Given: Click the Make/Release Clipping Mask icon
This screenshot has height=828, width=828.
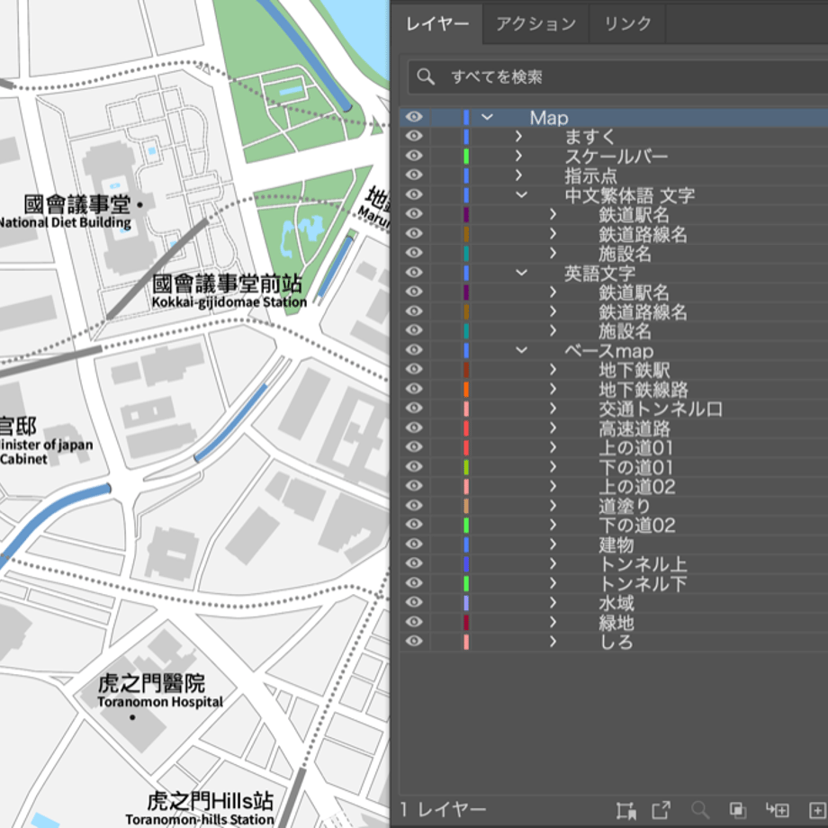Looking at the screenshot, I should (x=737, y=809).
